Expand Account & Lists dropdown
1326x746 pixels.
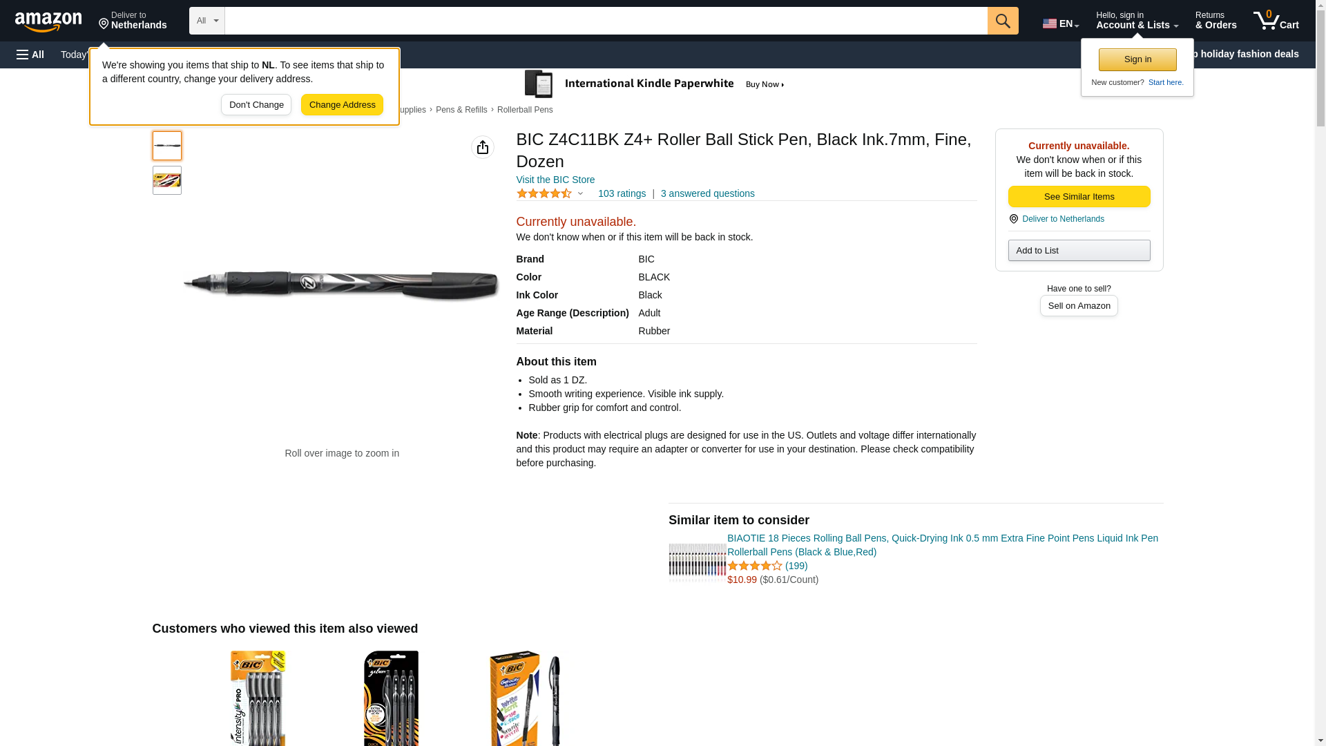pyautogui.click(x=1137, y=21)
